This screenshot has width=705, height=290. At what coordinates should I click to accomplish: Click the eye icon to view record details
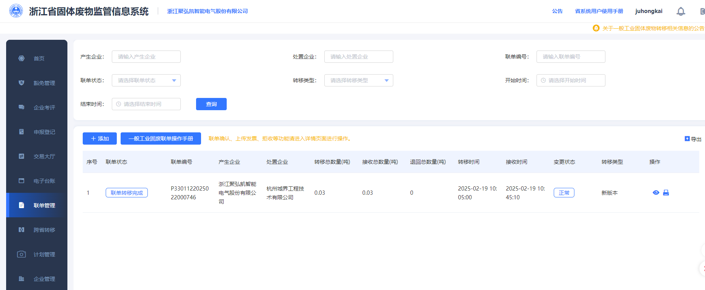656,193
